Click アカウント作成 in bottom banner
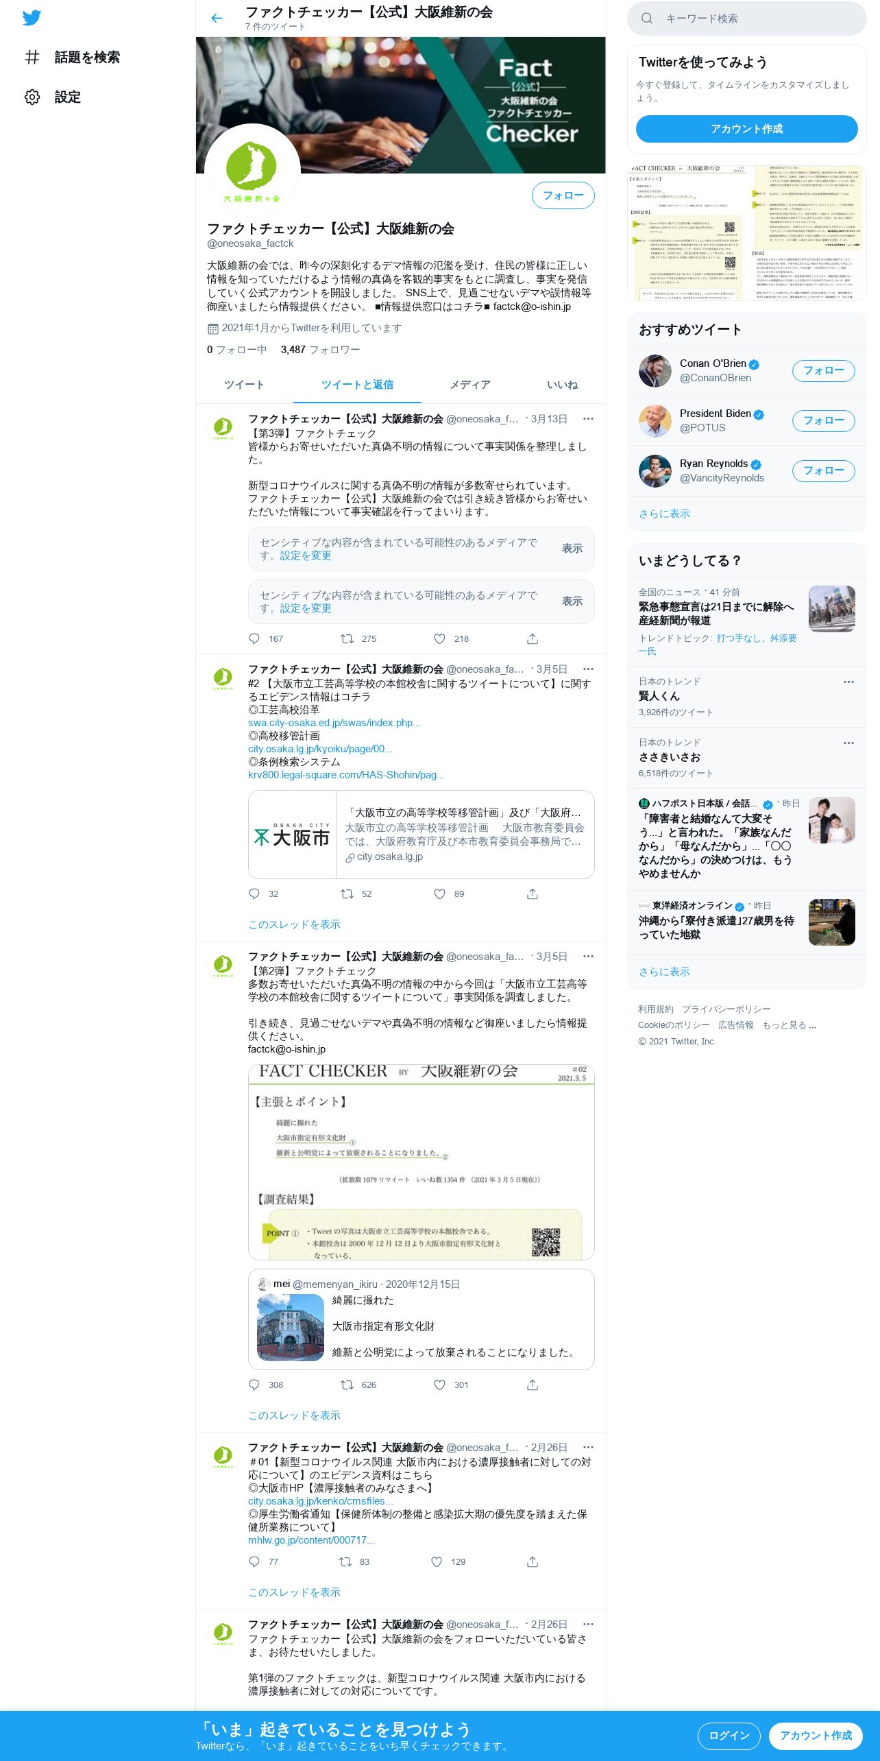This screenshot has height=1761, width=880. click(816, 1736)
